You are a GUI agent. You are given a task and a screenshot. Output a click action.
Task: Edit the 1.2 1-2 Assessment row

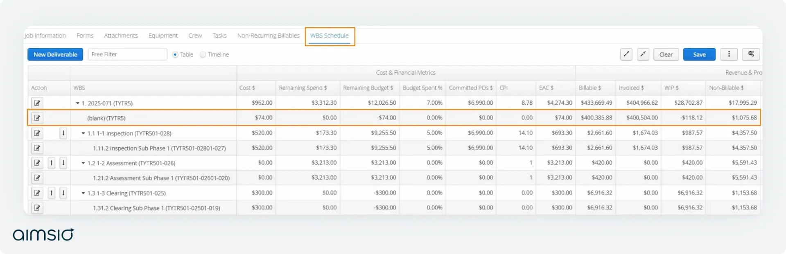(x=37, y=163)
